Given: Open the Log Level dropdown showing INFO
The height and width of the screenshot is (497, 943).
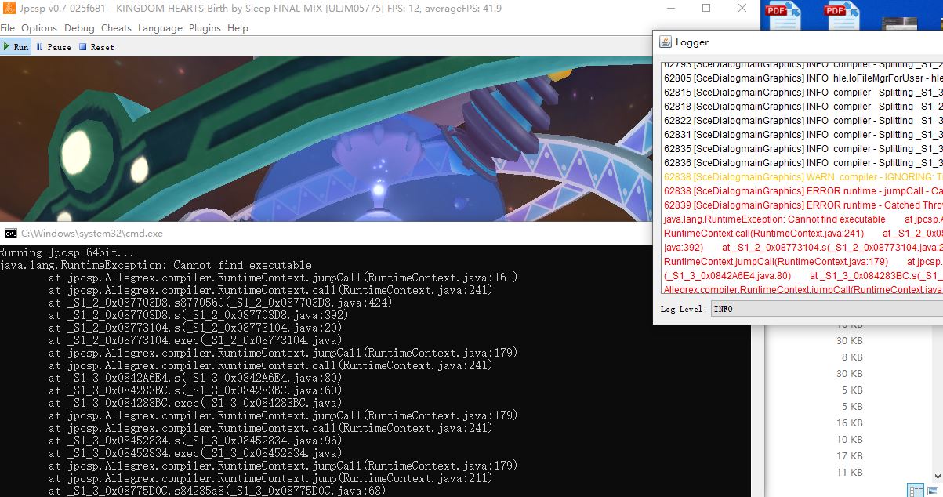Looking at the screenshot, I should (823, 309).
